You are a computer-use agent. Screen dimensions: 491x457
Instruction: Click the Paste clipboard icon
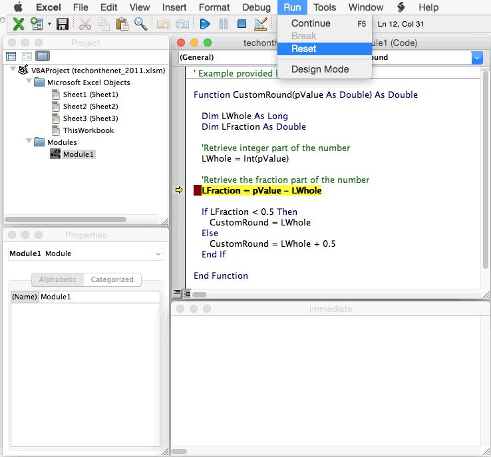122,24
